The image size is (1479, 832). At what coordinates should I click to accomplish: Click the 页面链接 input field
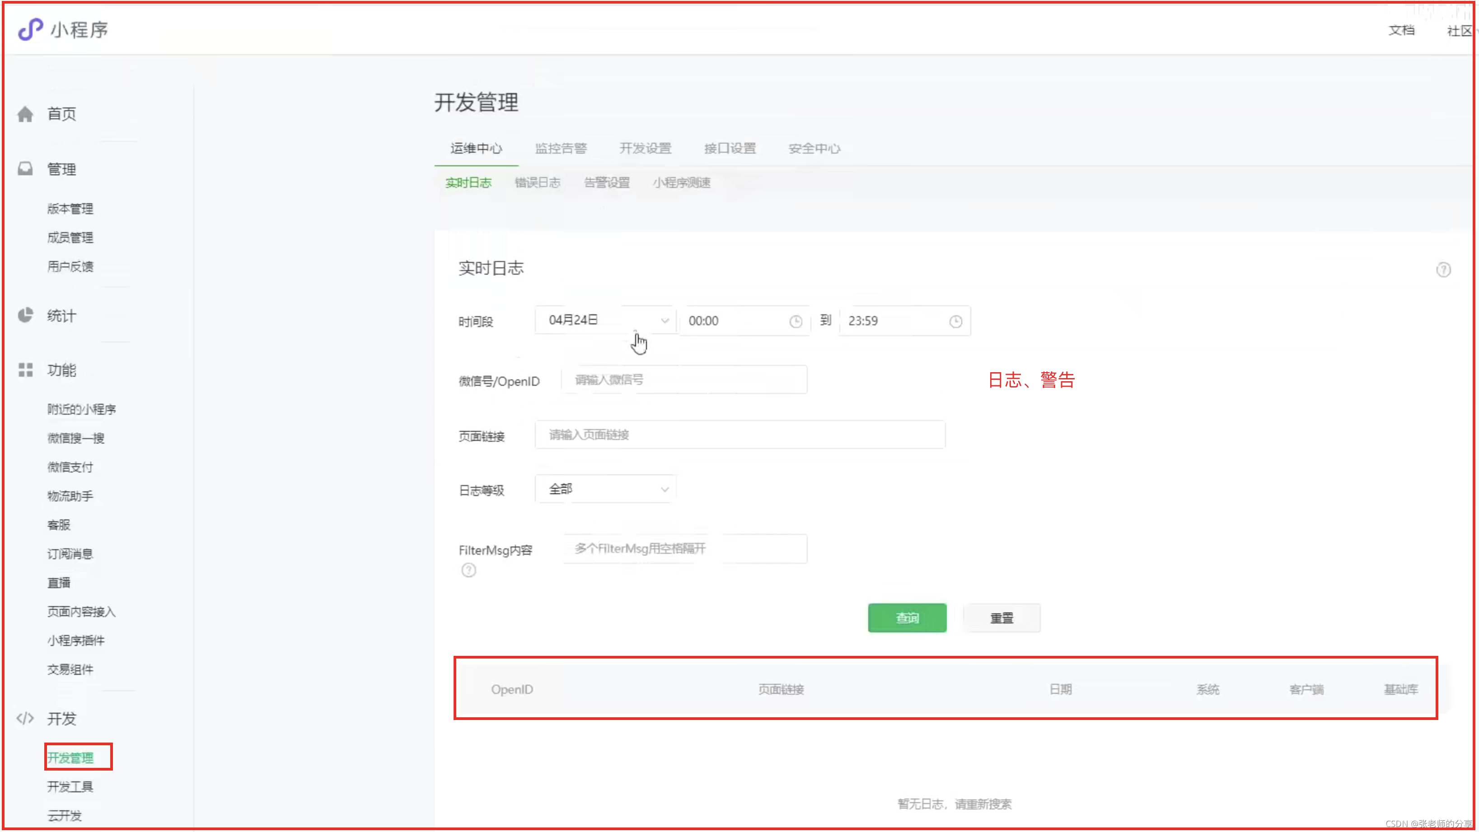pos(739,435)
